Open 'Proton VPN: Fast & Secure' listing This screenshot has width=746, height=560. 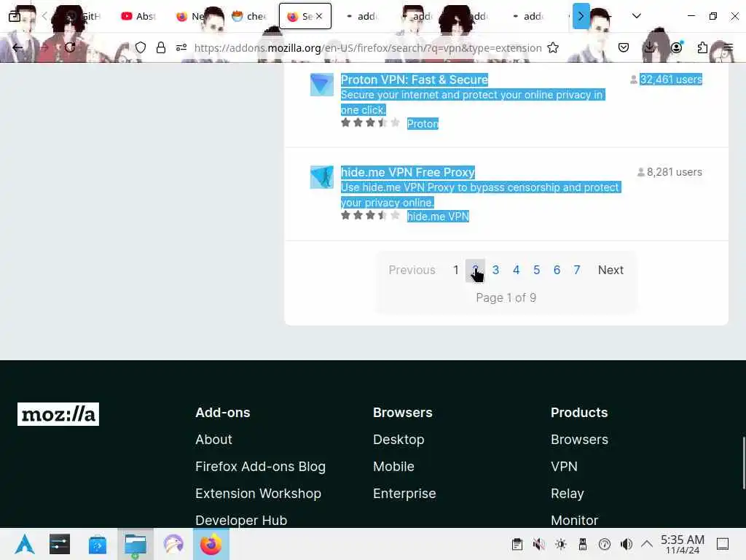point(415,79)
